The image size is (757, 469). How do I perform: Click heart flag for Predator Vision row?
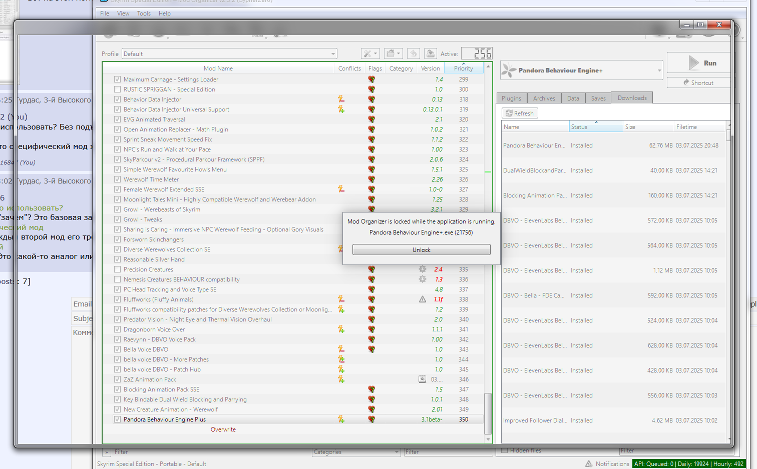coord(371,319)
